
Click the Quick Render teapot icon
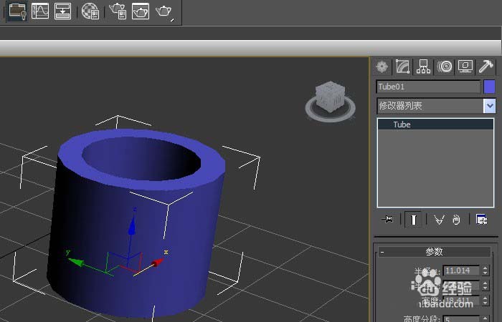click(164, 11)
